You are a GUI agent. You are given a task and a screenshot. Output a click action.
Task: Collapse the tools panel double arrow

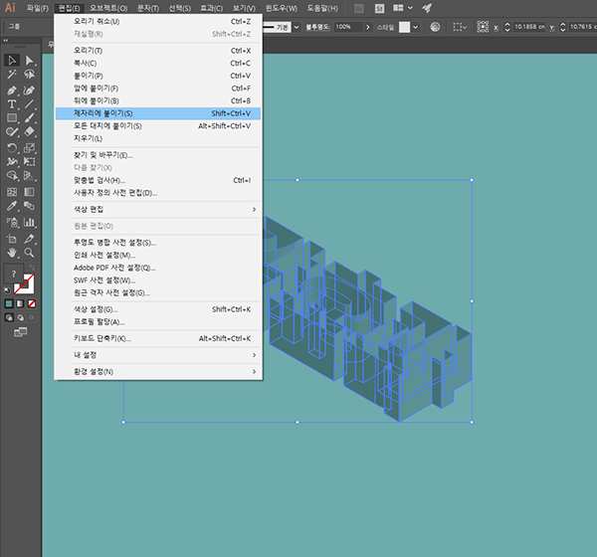click(x=6, y=41)
